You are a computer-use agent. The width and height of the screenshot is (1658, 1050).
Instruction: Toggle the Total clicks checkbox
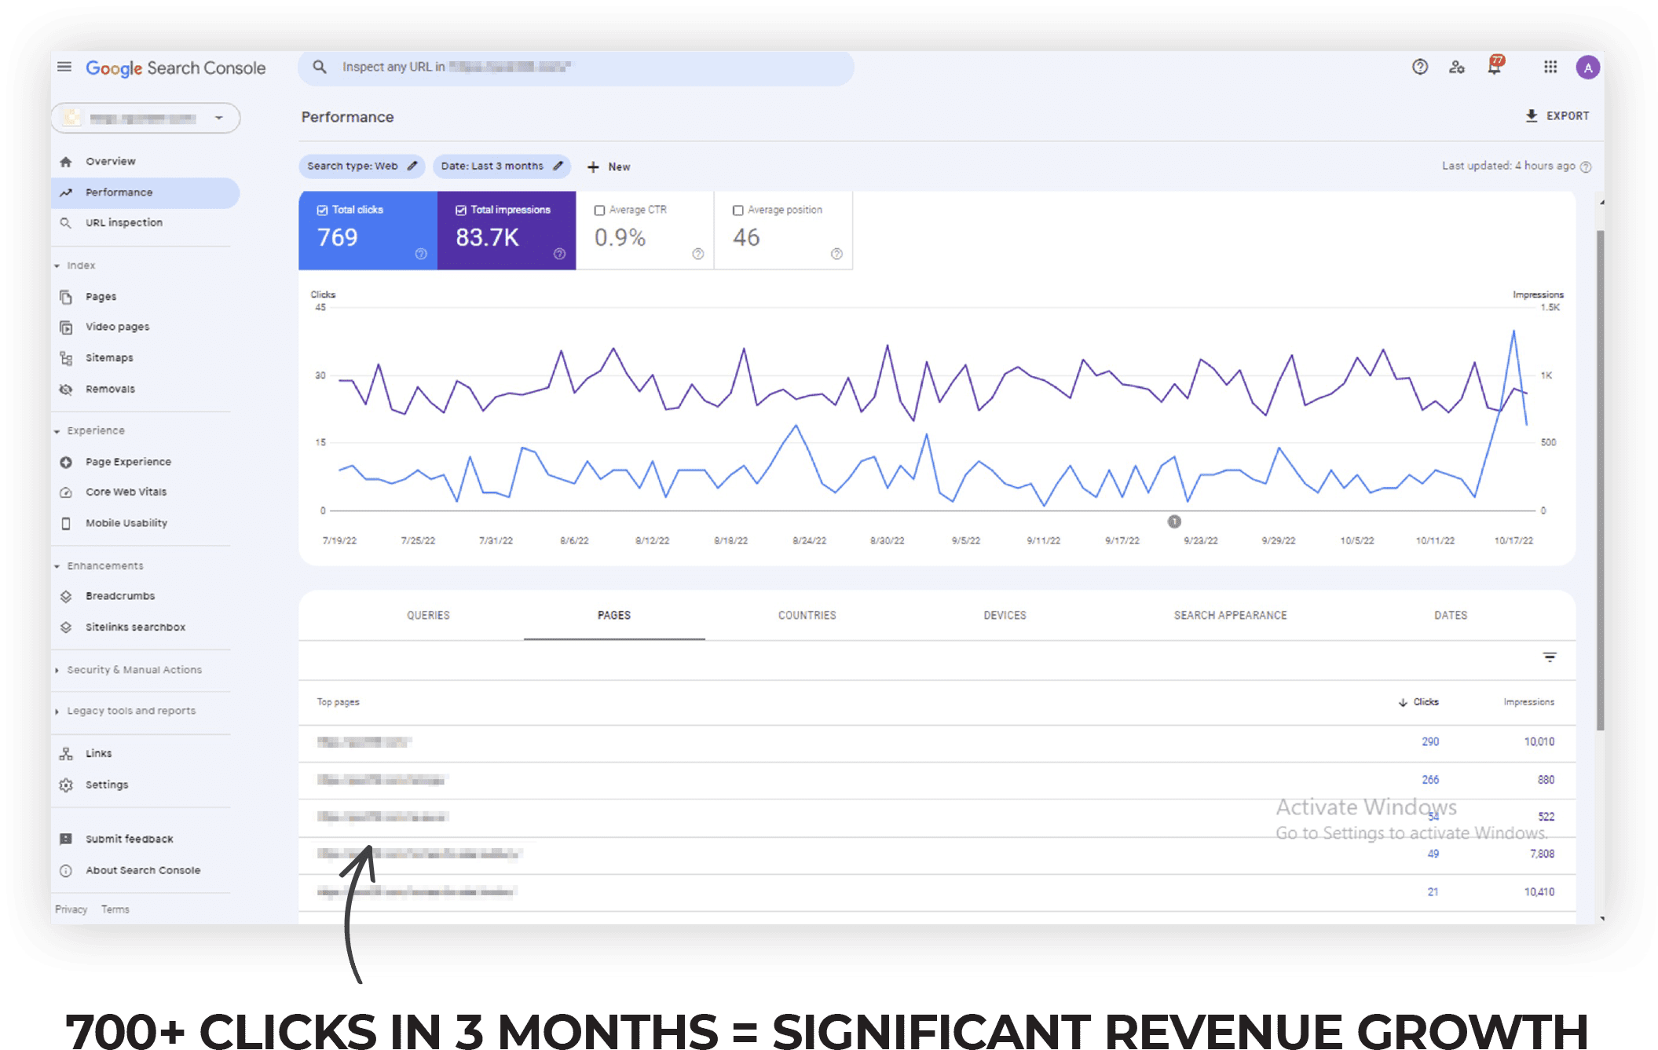[322, 210]
